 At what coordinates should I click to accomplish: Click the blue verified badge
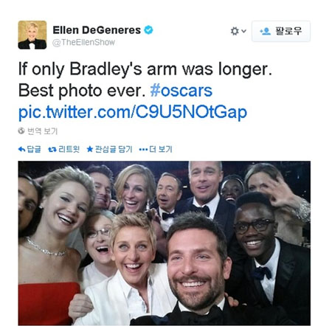[148, 30]
